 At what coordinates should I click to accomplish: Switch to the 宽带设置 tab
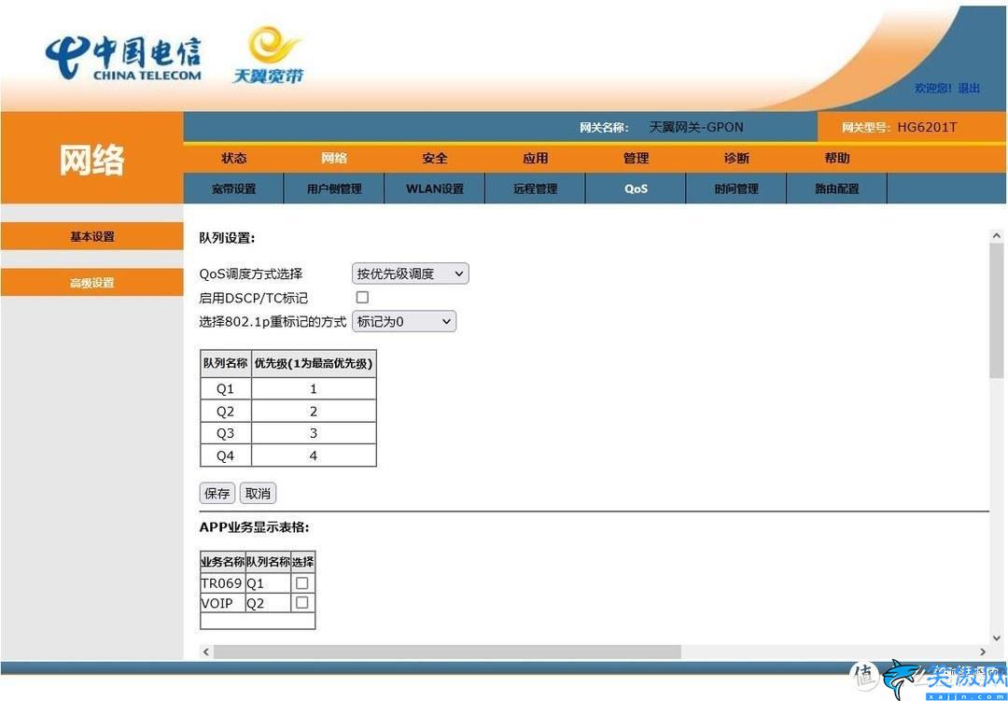click(x=234, y=189)
